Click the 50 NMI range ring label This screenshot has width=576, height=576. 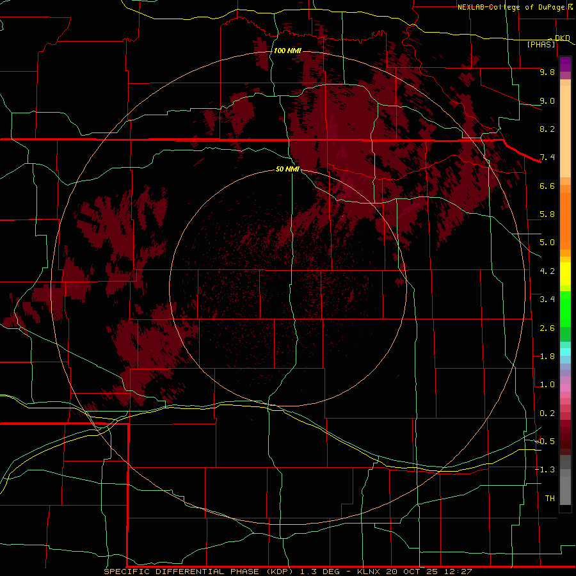pyautogui.click(x=287, y=169)
